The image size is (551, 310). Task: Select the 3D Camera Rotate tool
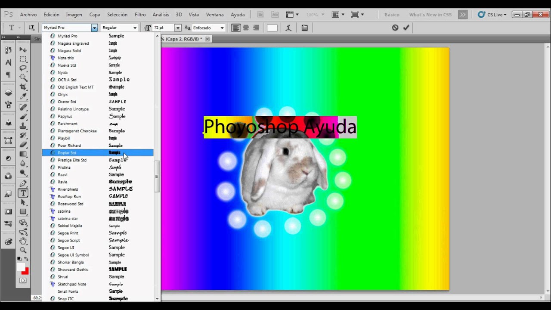[x=23, y=232]
